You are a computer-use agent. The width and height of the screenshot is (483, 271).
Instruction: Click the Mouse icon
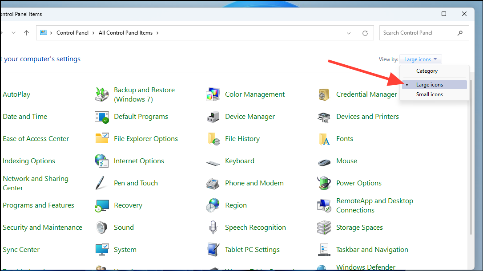point(324,162)
